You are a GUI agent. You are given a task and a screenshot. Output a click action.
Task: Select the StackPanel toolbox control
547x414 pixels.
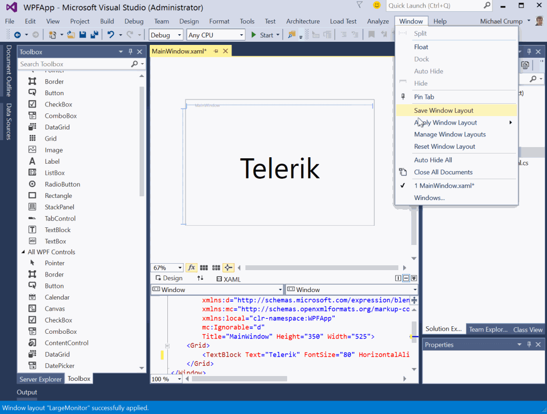coord(59,207)
